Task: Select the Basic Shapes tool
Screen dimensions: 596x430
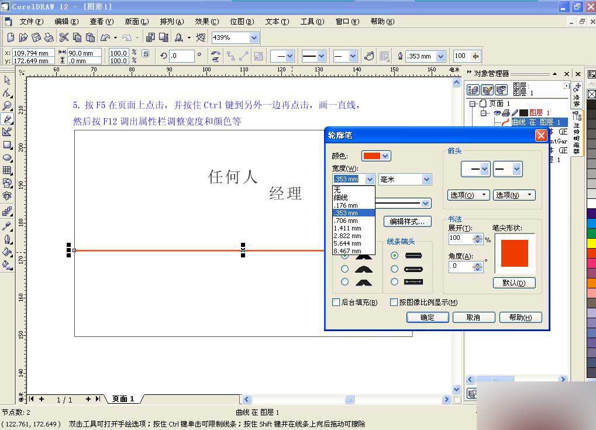Action: [7, 183]
